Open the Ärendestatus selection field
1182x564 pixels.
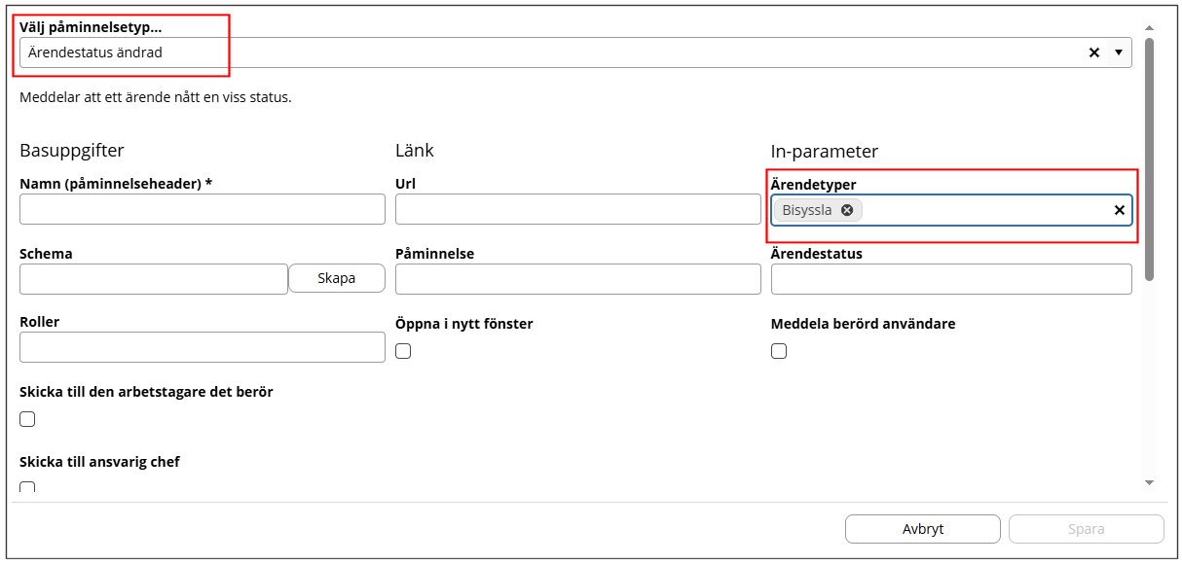pos(950,279)
